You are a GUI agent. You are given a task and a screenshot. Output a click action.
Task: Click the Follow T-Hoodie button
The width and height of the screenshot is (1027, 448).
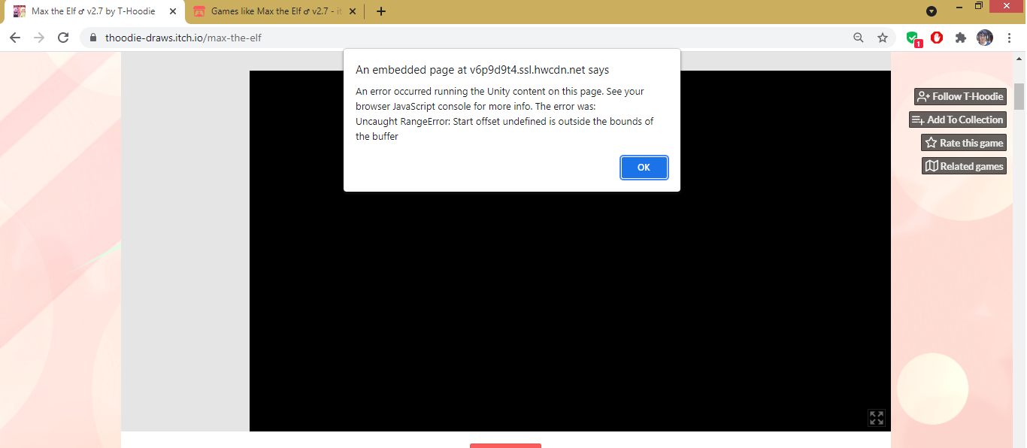[960, 96]
